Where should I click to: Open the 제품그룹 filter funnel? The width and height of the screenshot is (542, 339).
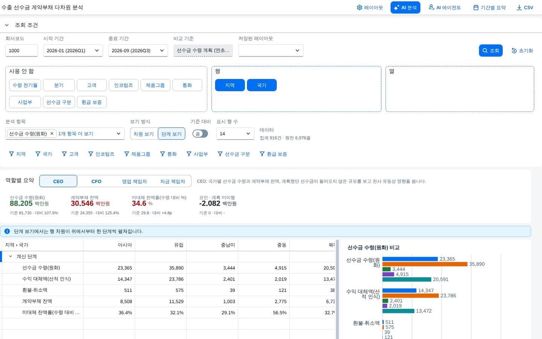137,154
